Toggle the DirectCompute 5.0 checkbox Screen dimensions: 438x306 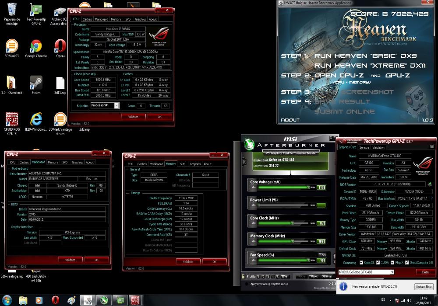407,263
